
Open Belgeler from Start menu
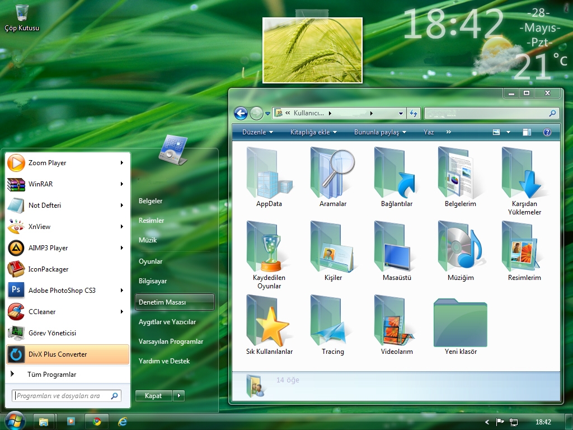pyautogui.click(x=151, y=201)
